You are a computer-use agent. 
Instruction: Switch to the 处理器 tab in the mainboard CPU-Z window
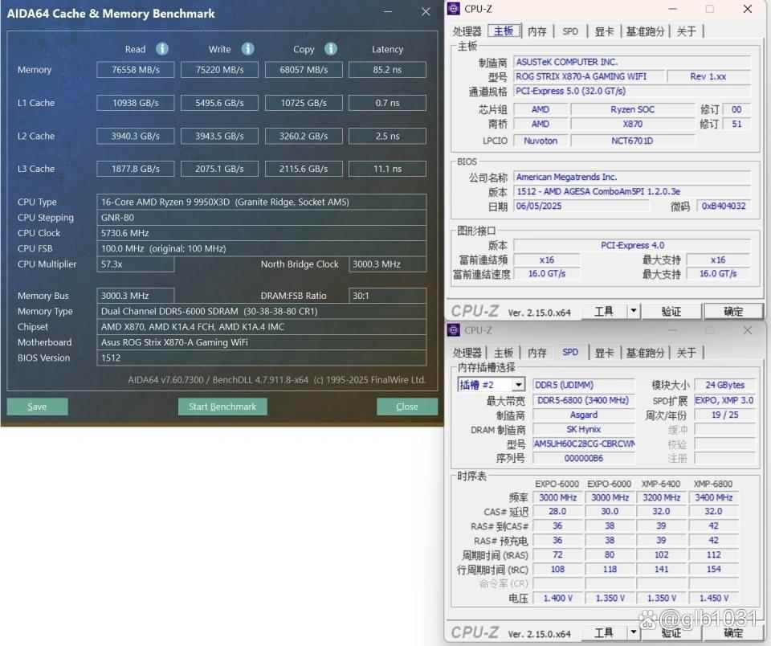click(x=467, y=31)
